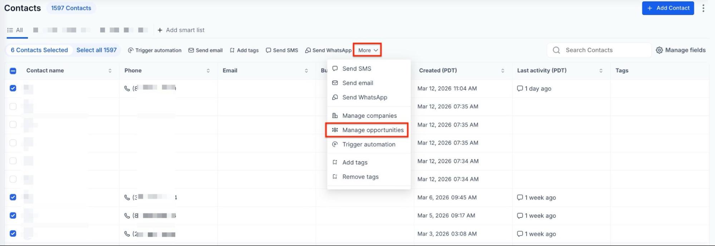Click phone icon on Mar 6 contact
This screenshot has width=715, height=246.
tap(127, 197)
